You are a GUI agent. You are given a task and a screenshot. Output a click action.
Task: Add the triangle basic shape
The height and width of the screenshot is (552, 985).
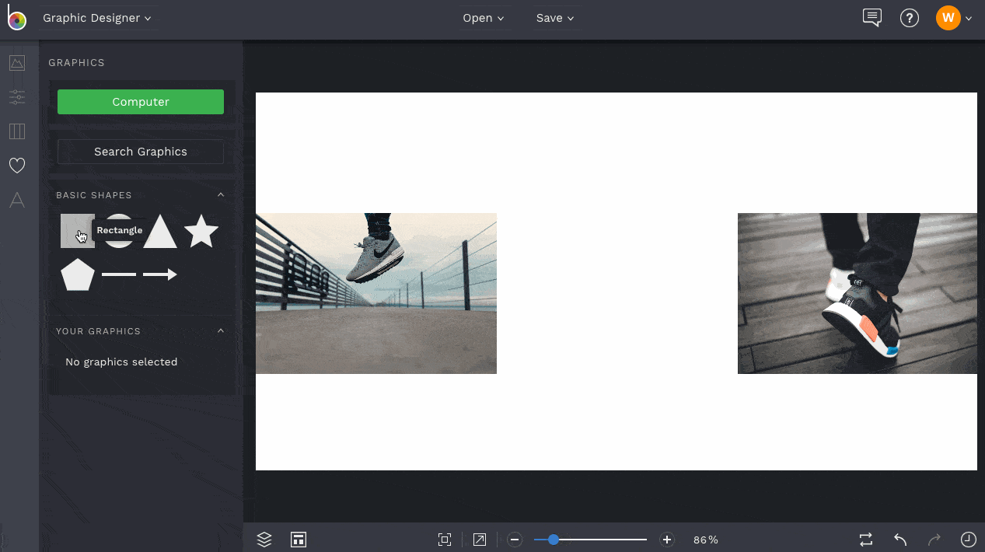[160, 231]
